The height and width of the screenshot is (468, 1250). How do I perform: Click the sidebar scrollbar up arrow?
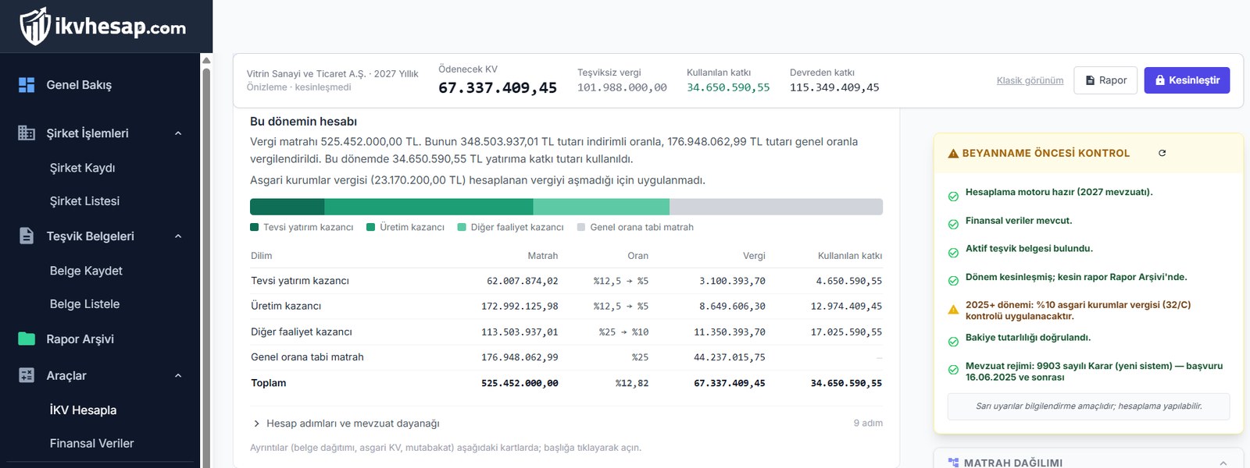pos(206,60)
